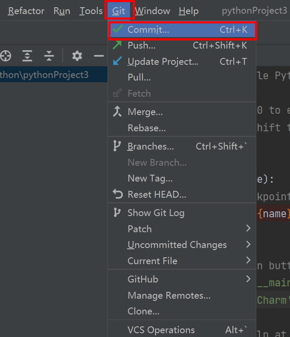The width and height of the screenshot is (290, 337).
Task: Click the Expand All icon in project toolbar
Action: (27, 56)
